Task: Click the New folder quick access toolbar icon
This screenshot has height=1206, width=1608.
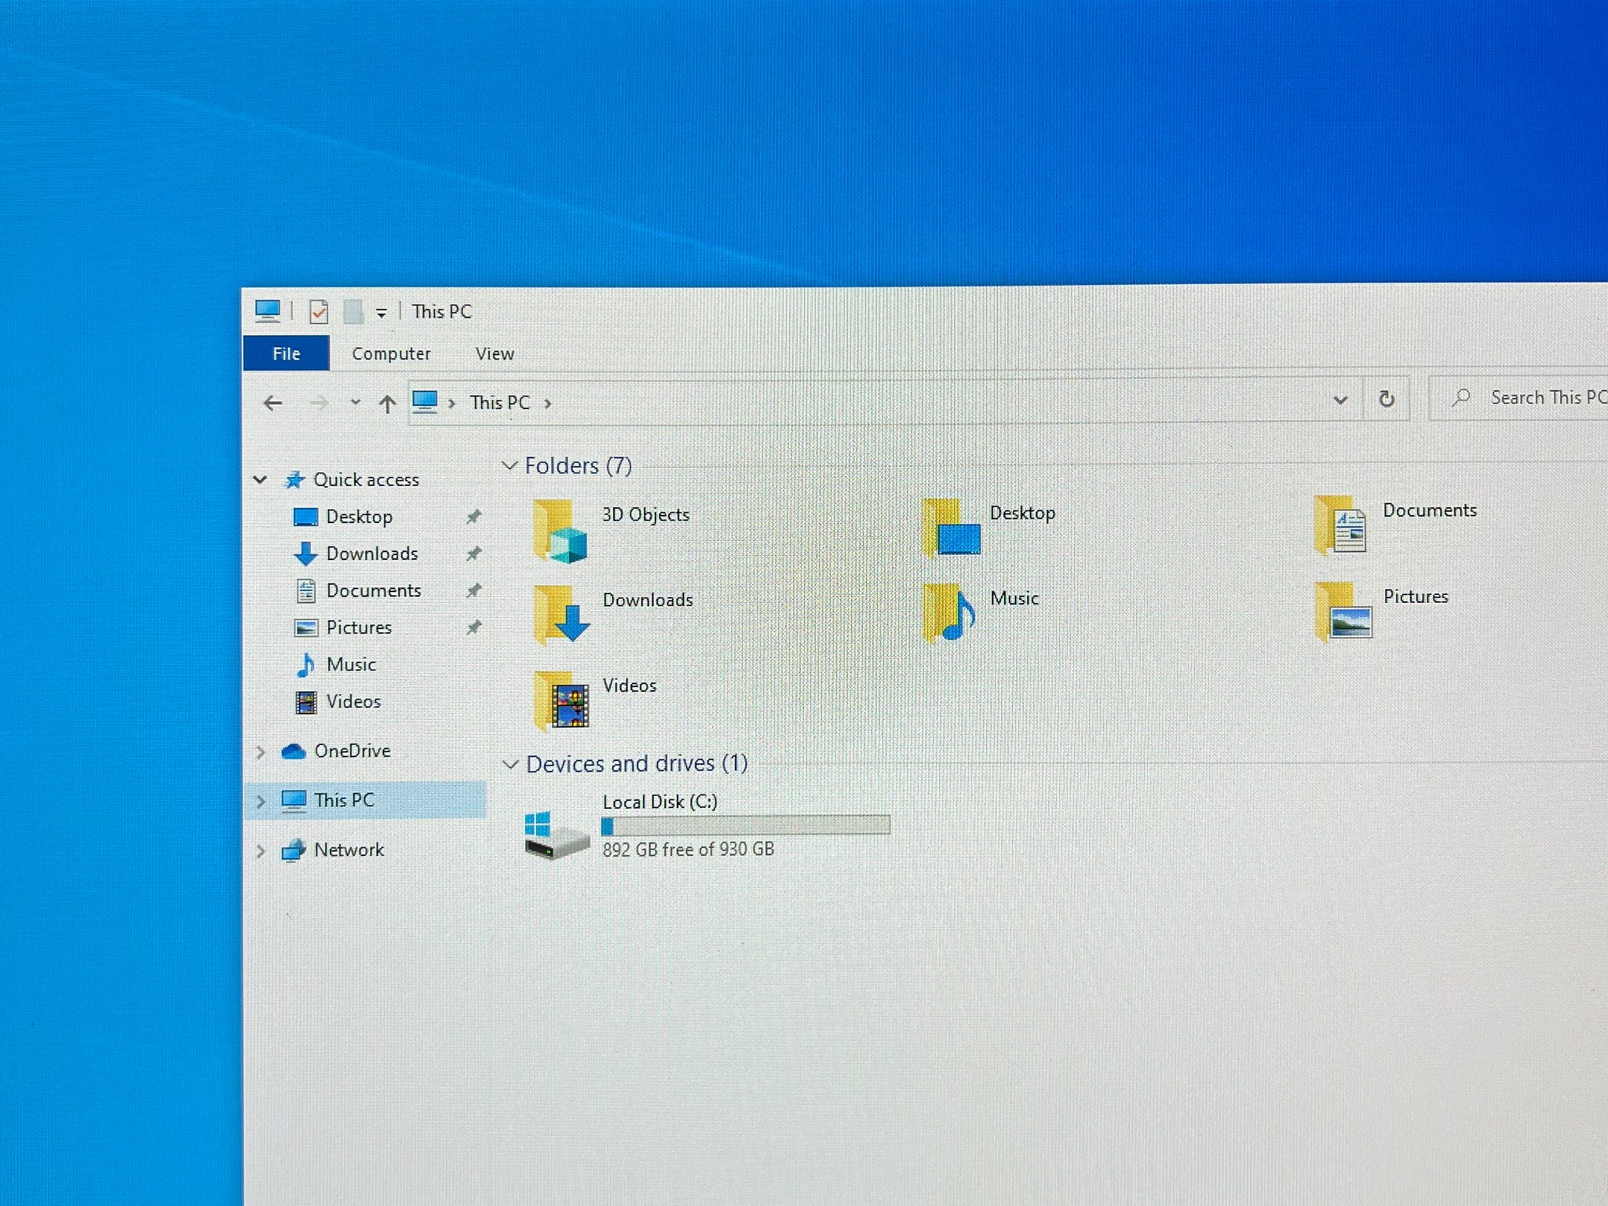Action: pos(353,312)
